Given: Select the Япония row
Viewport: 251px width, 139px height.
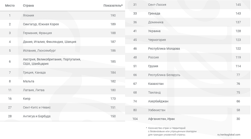Looking at the screenshot, I should (x=62, y=15).
